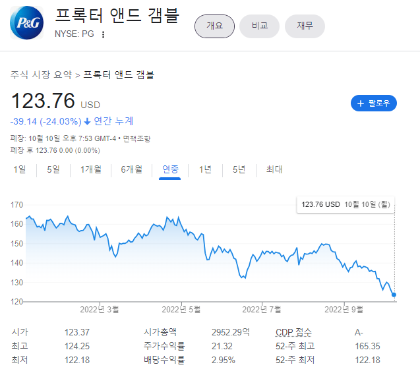Click the 시가 value 123.37

point(77,332)
